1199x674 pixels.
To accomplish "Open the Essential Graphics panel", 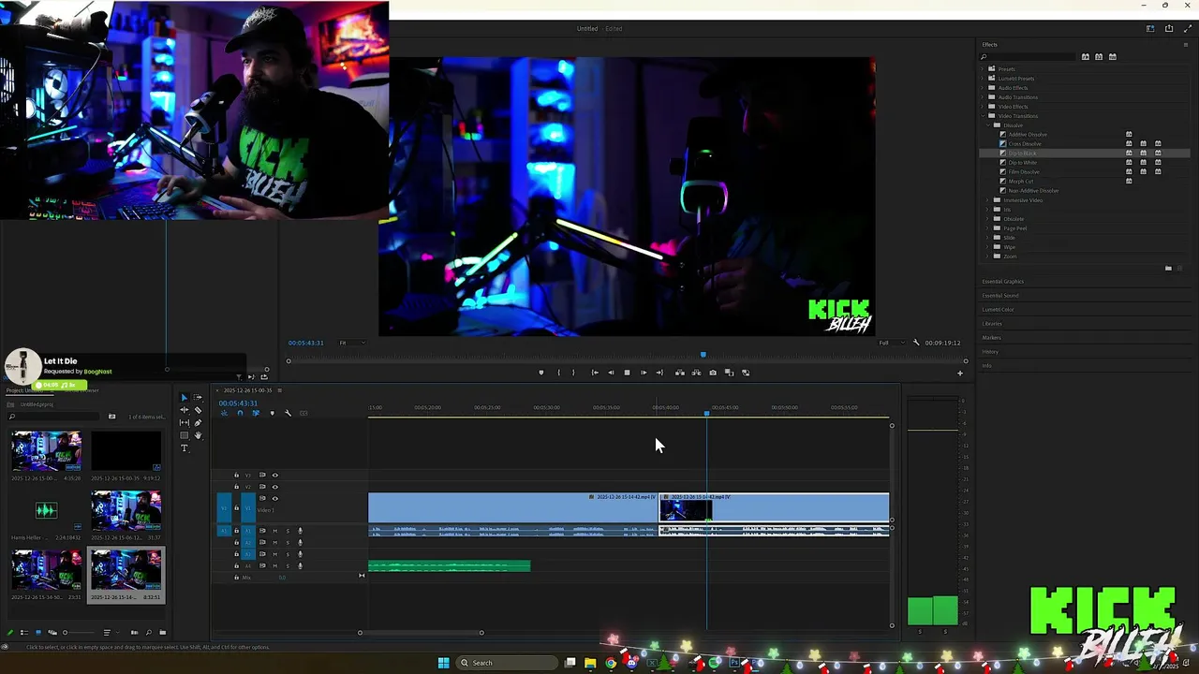I will [1002, 282].
